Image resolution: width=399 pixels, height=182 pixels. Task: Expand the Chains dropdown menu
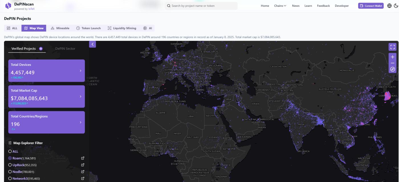280,6
